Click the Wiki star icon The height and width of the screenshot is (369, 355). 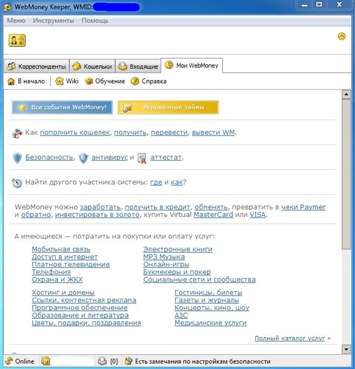(x=59, y=81)
